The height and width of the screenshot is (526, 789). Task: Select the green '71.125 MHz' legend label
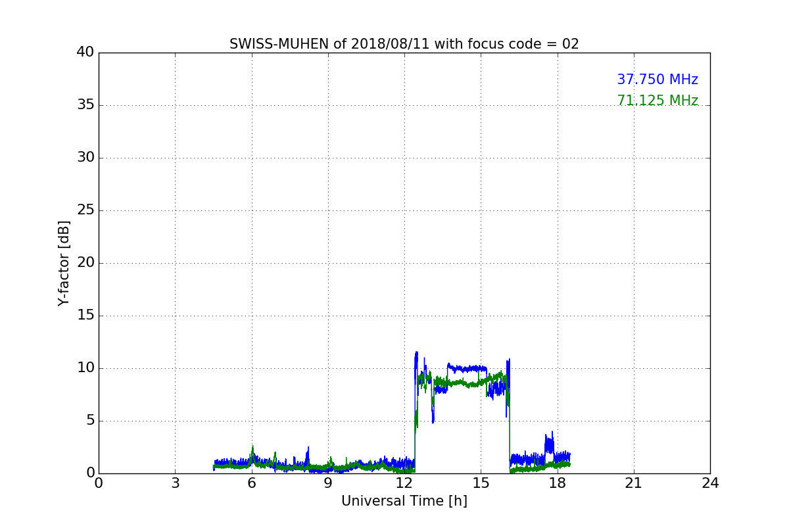point(657,101)
